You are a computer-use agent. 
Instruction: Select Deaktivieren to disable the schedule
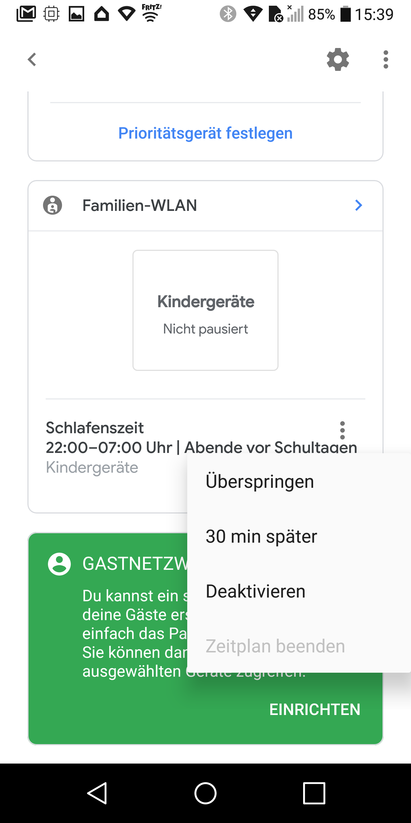(256, 591)
